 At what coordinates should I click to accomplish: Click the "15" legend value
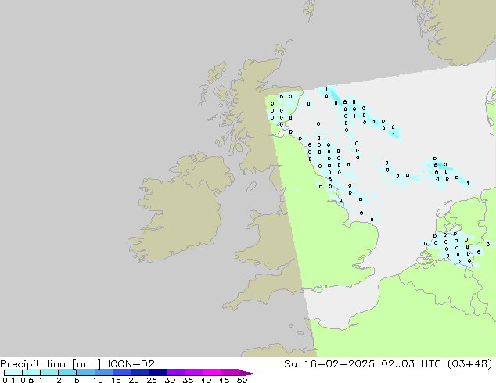116,380
